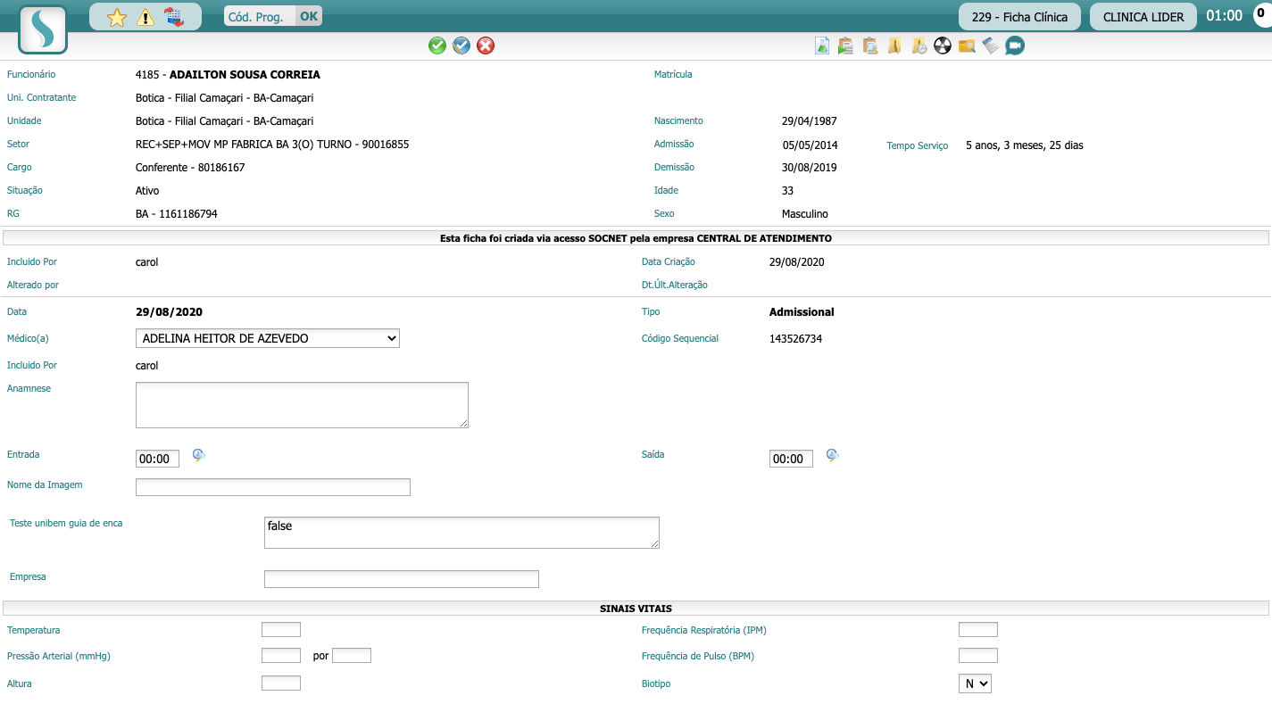Image resolution: width=1272 pixels, height=704 pixels.
Task: Open the Médico(a) dropdown
Action: coord(268,338)
